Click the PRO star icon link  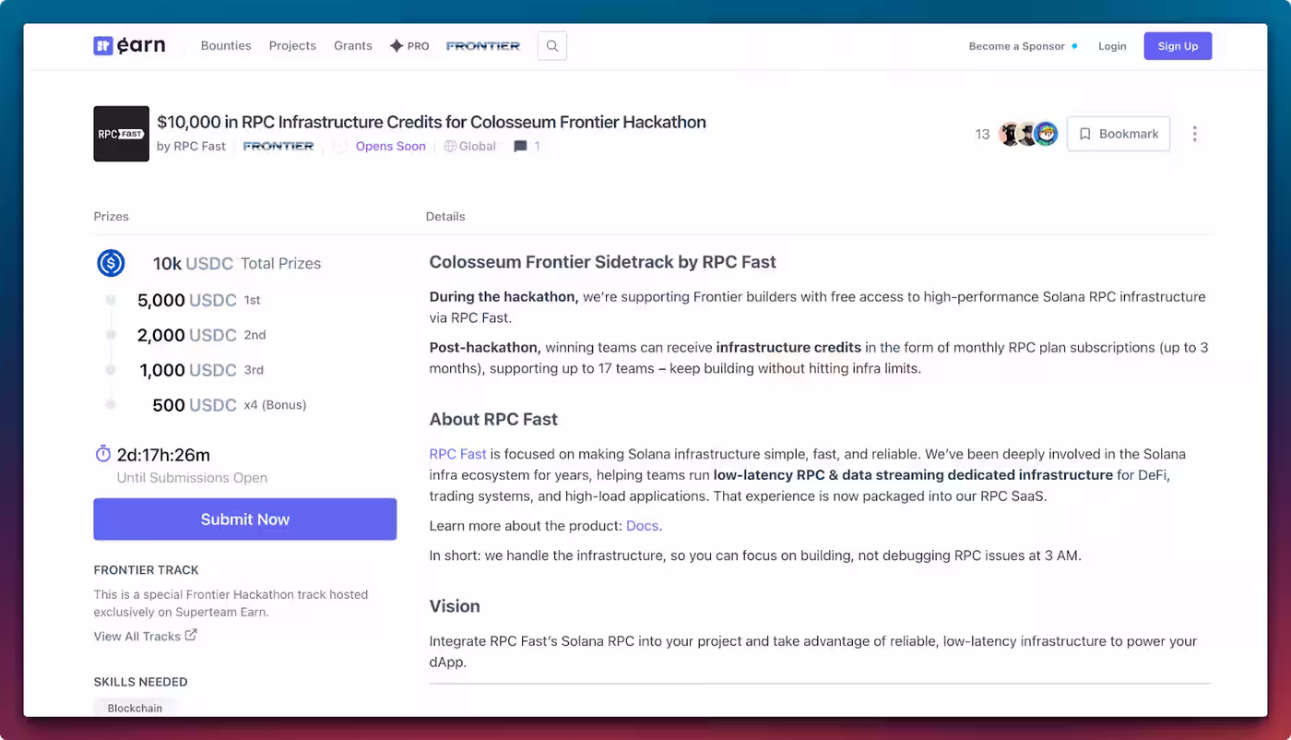[x=409, y=45]
